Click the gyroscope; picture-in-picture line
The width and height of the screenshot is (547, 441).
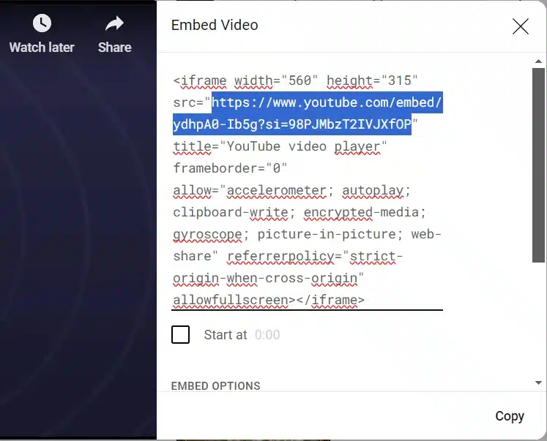308,234
